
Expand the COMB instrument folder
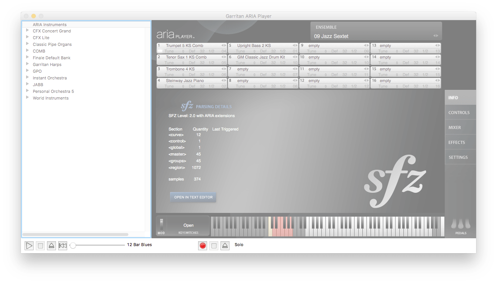coord(28,51)
